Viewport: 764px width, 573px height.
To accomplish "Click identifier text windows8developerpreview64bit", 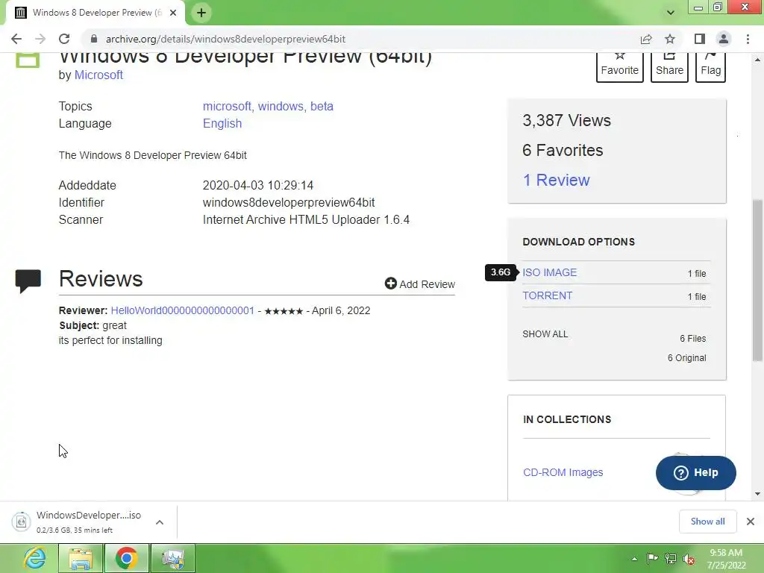I will [x=289, y=203].
